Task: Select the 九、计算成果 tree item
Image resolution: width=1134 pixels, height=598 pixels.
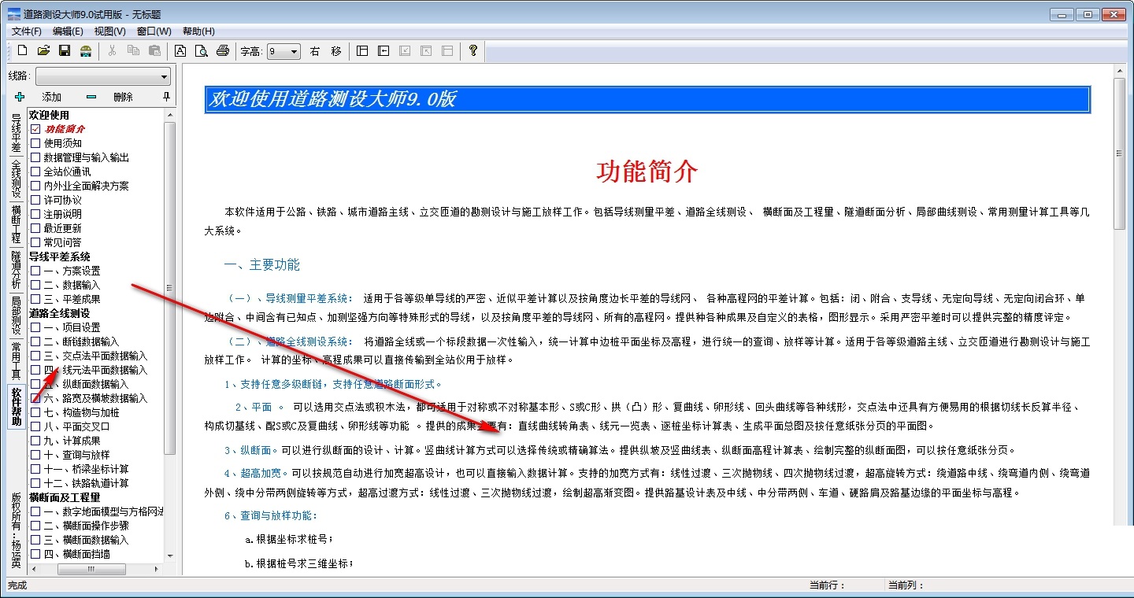Action: tap(72, 441)
